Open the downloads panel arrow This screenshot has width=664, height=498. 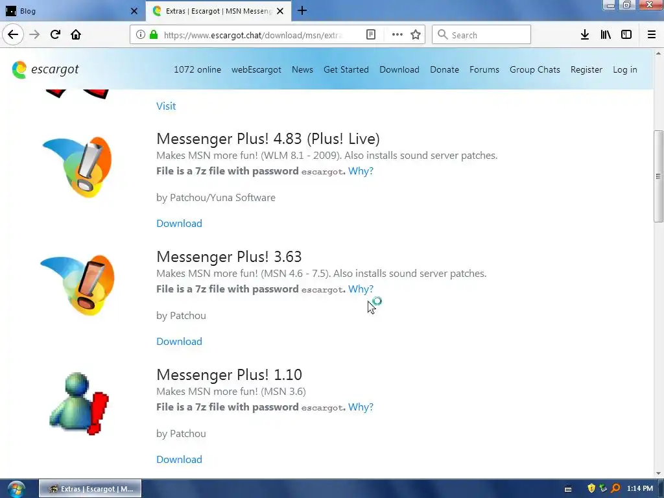(x=585, y=35)
